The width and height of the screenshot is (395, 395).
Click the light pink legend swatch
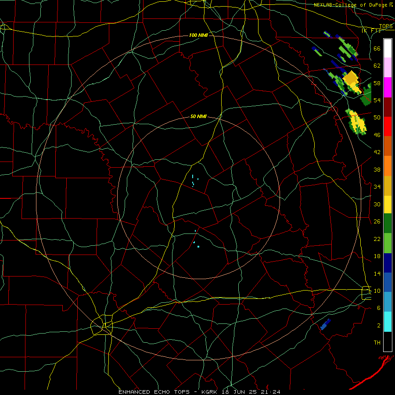(388, 68)
